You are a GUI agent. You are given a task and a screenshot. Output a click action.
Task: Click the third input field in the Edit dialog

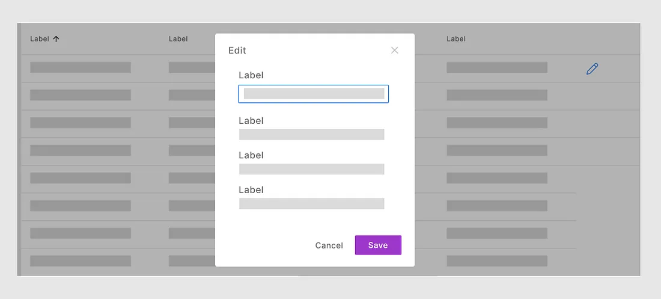coord(311,169)
